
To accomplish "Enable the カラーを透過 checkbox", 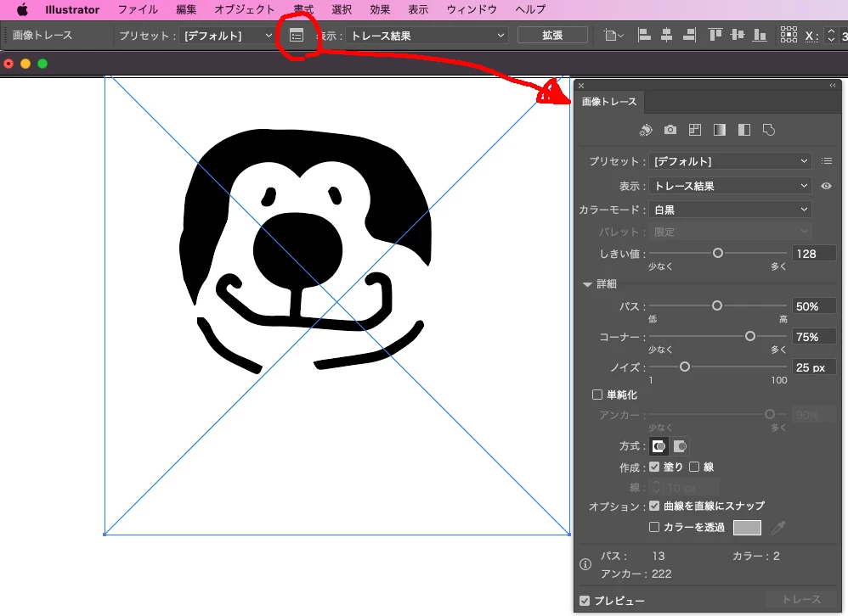I will [654, 527].
